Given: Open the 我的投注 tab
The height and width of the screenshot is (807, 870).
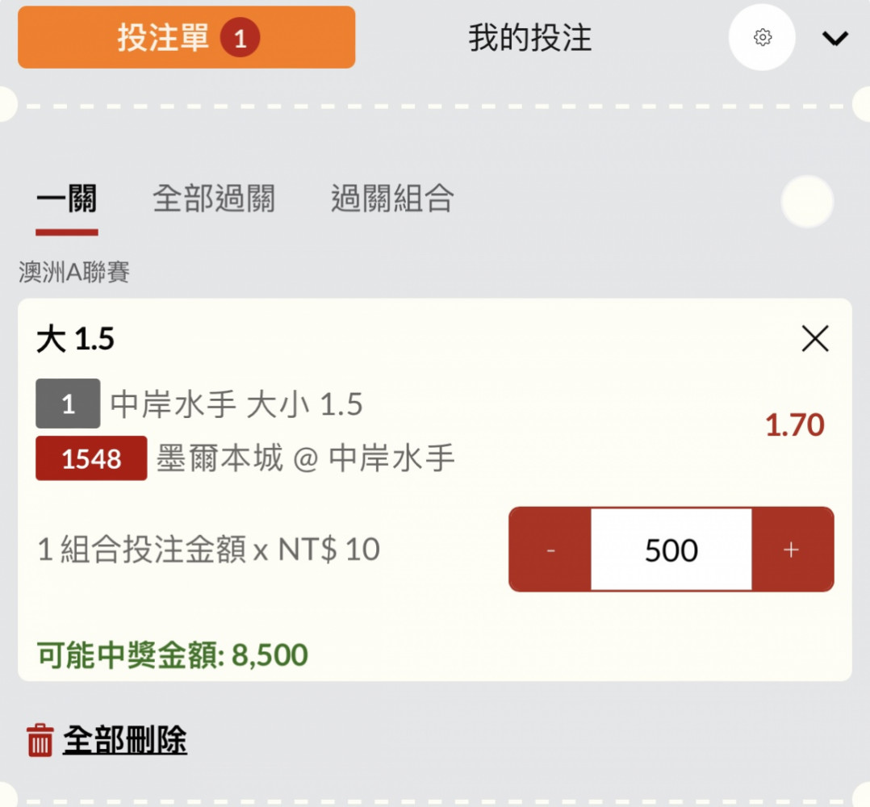Looking at the screenshot, I should point(530,38).
